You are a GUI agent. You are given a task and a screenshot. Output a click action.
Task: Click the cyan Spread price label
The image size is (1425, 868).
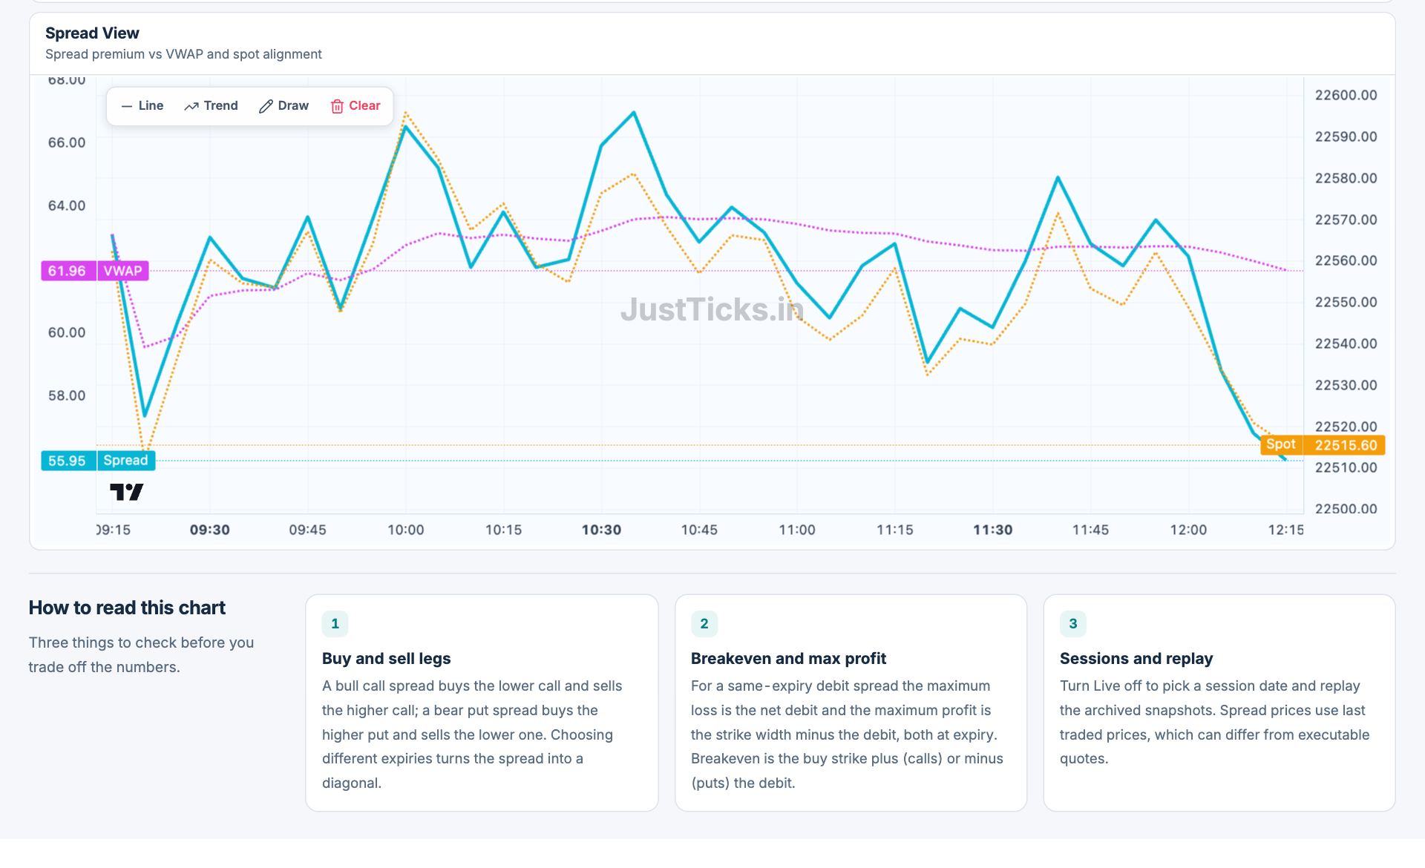(x=125, y=461)
